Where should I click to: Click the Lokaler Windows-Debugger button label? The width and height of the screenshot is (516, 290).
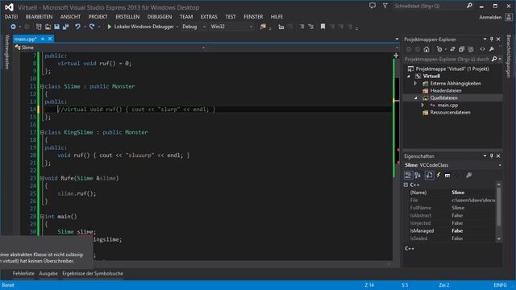(x=144, y=27)
